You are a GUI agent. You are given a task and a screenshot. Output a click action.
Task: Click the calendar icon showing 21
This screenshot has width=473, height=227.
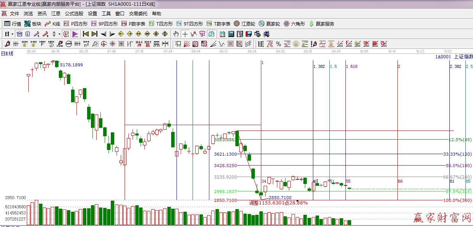coord(222,34)
